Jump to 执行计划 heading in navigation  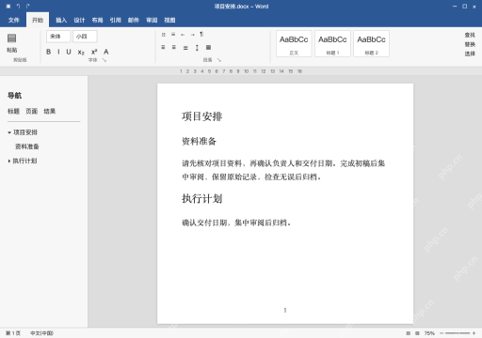coord(24,161)
